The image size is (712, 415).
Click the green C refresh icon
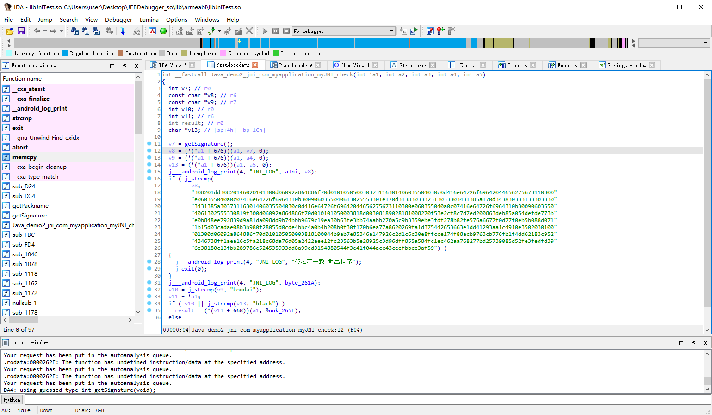click(x=414, y=31)
